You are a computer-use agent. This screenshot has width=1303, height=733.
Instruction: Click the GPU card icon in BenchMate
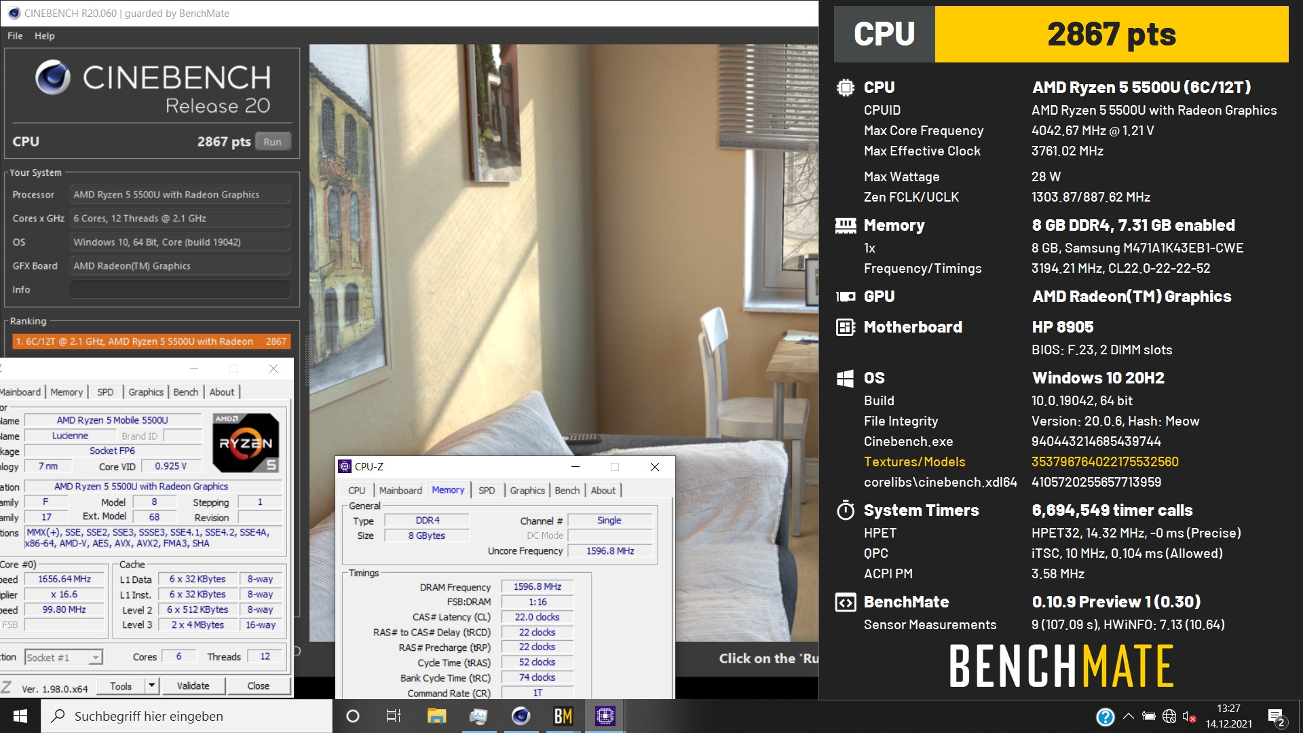[846, 297]
